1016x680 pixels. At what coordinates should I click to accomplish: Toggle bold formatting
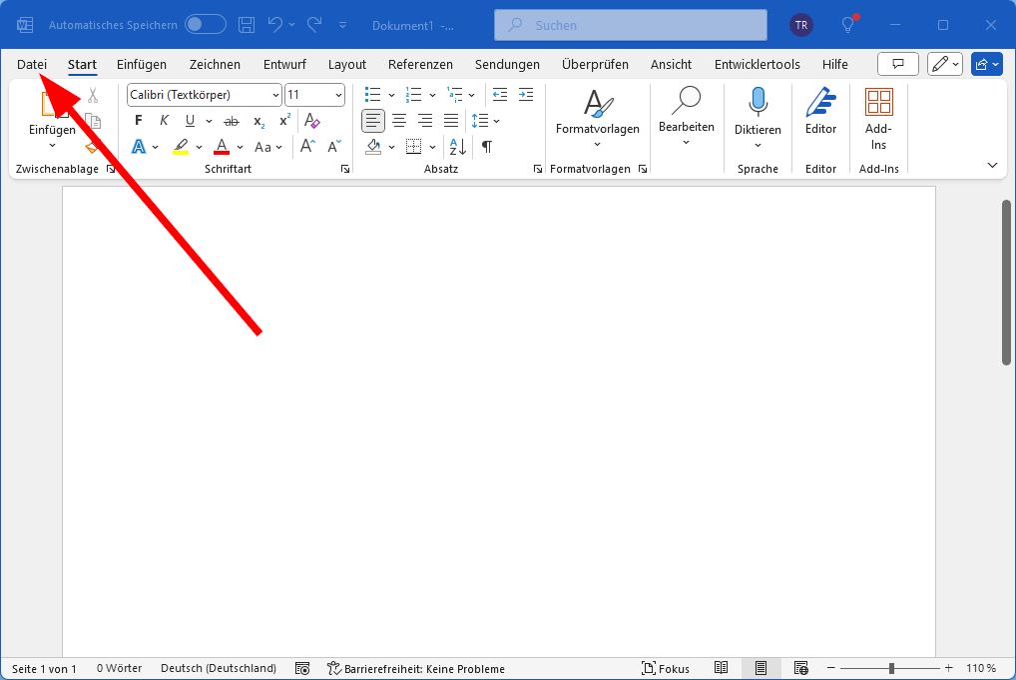pyautogui.click(x=137, y=120)
